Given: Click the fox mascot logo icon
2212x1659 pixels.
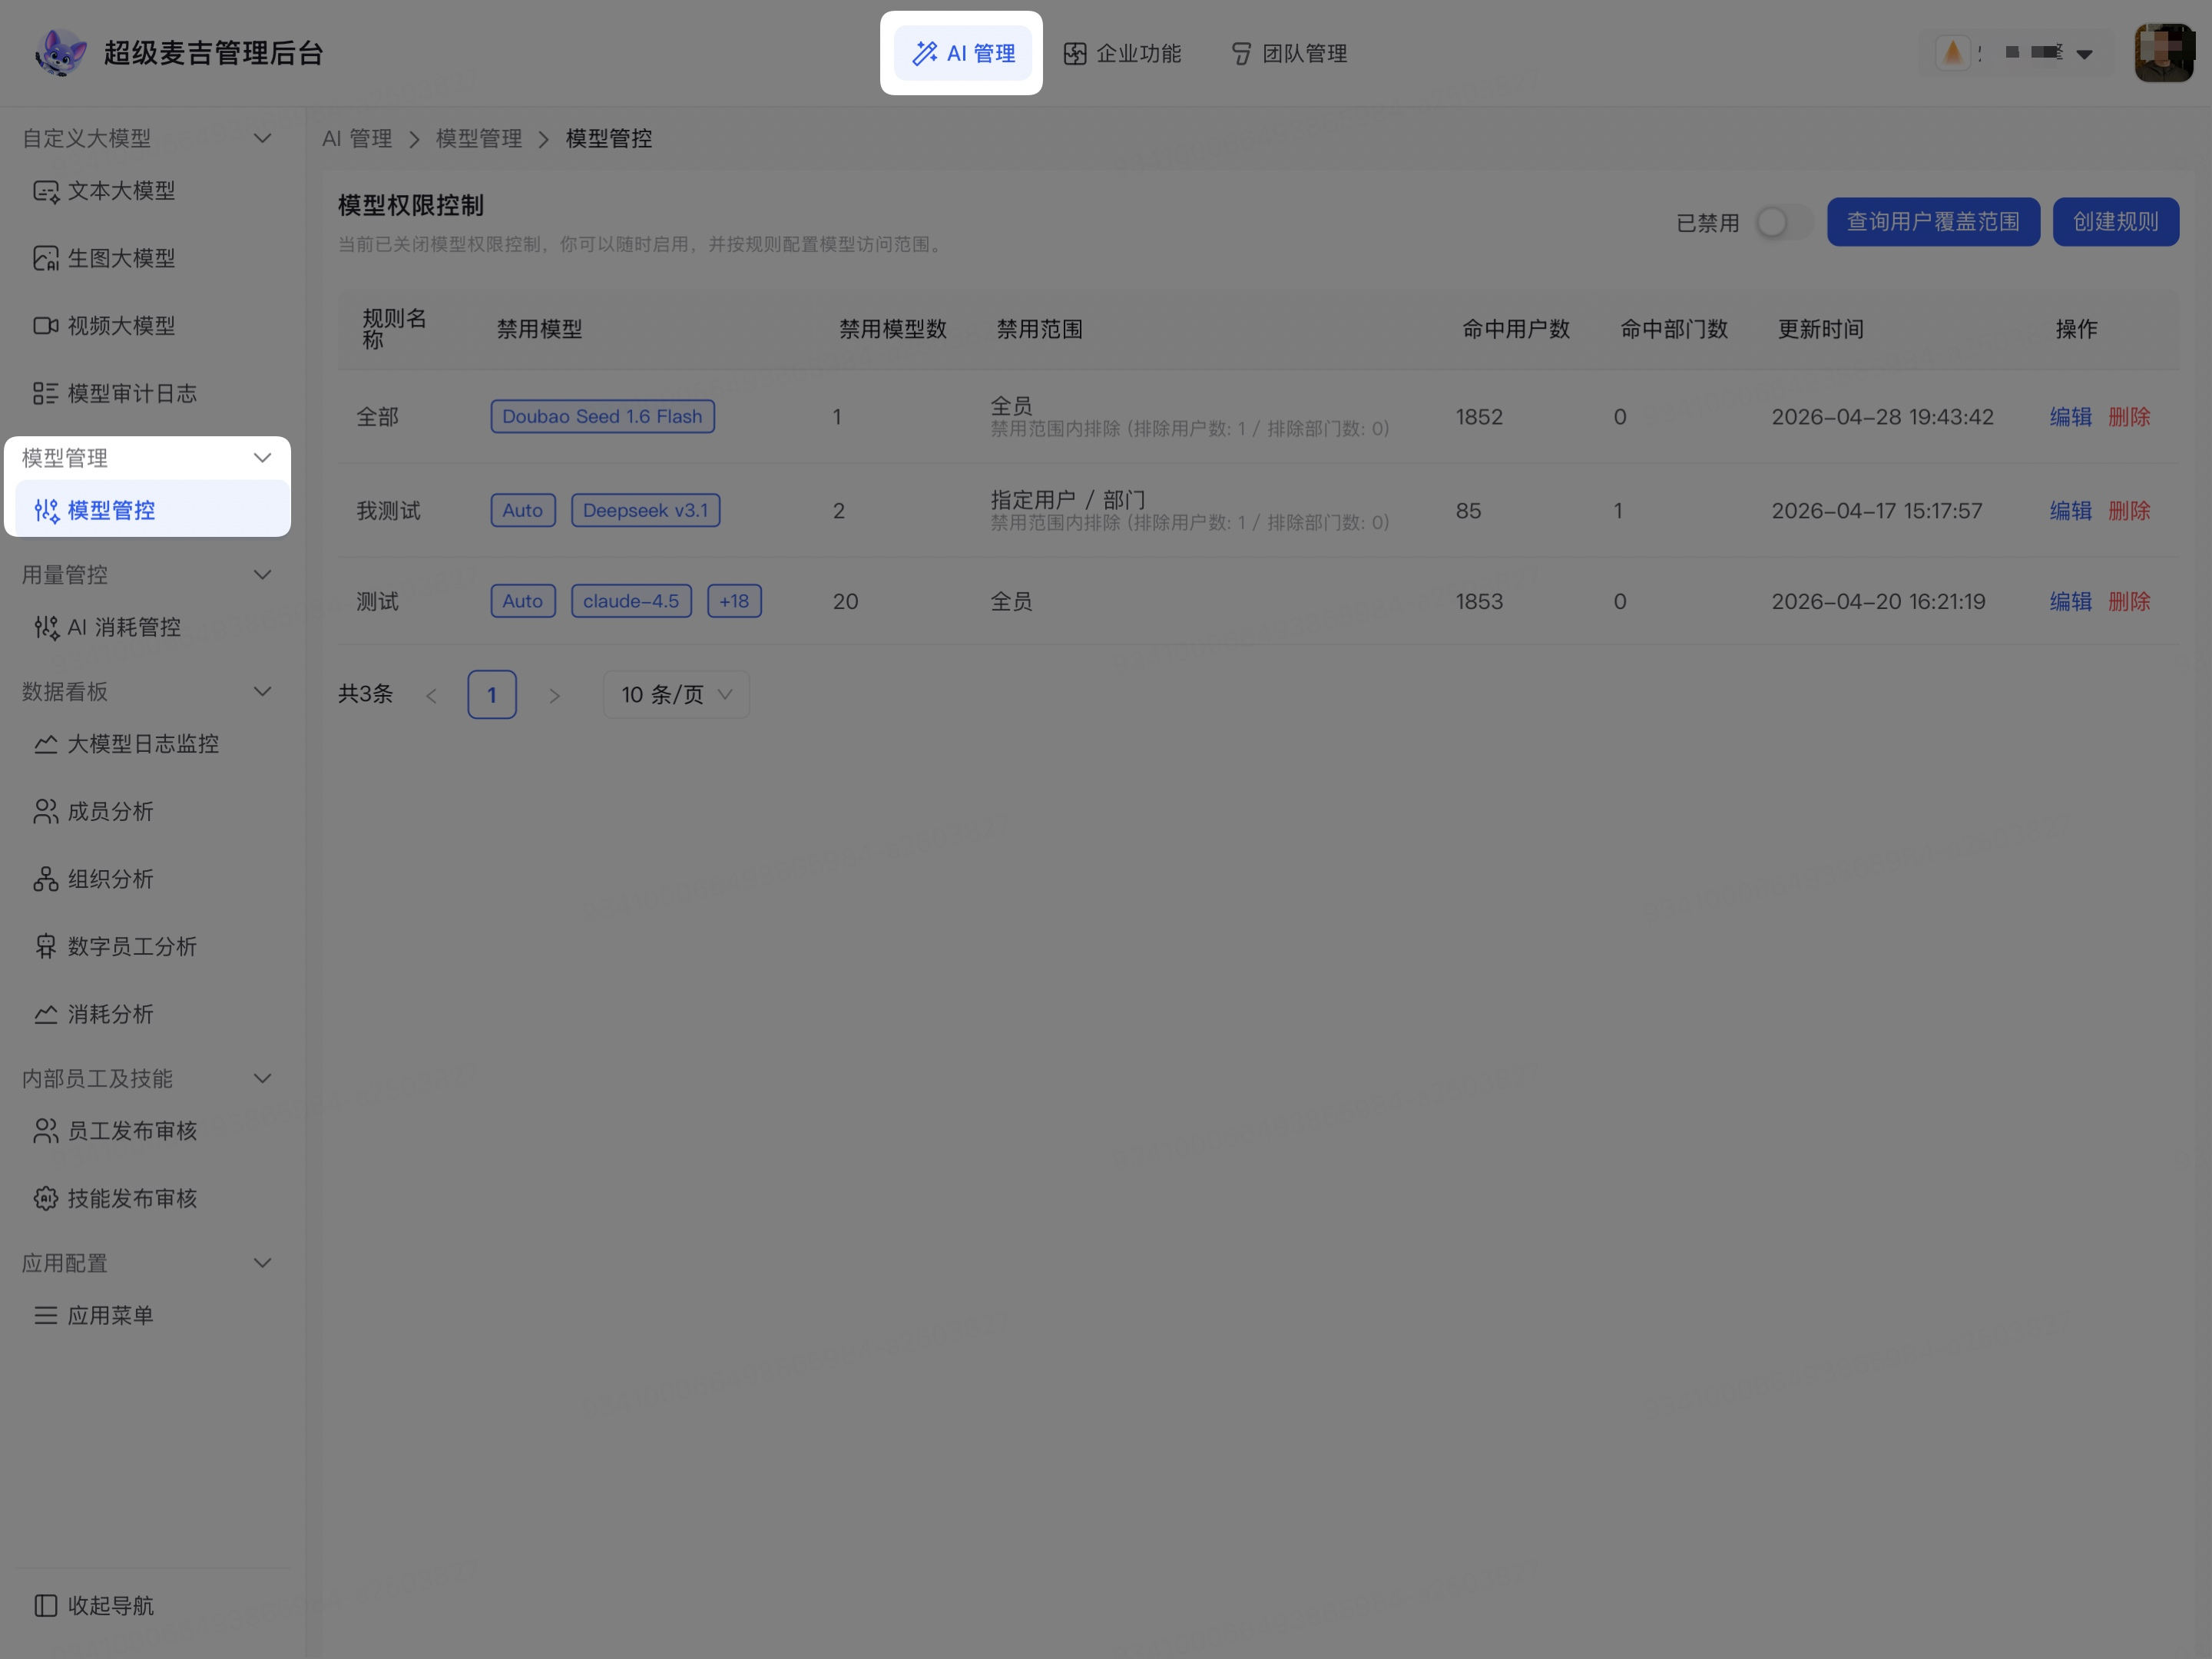Looking at the screenshot, I should [60, 52].
